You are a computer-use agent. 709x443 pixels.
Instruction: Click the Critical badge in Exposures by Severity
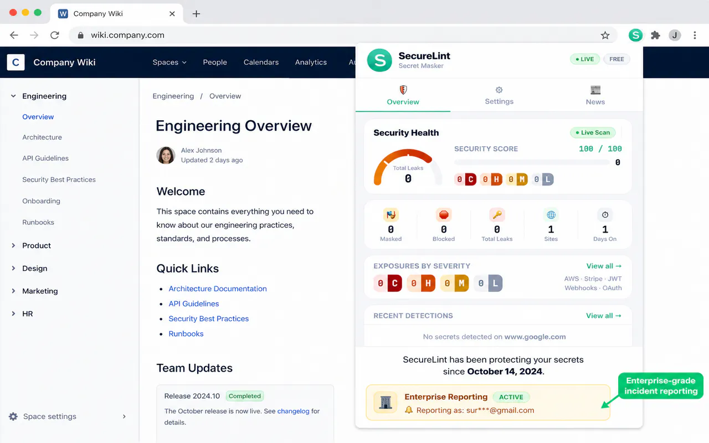point(388,284)
